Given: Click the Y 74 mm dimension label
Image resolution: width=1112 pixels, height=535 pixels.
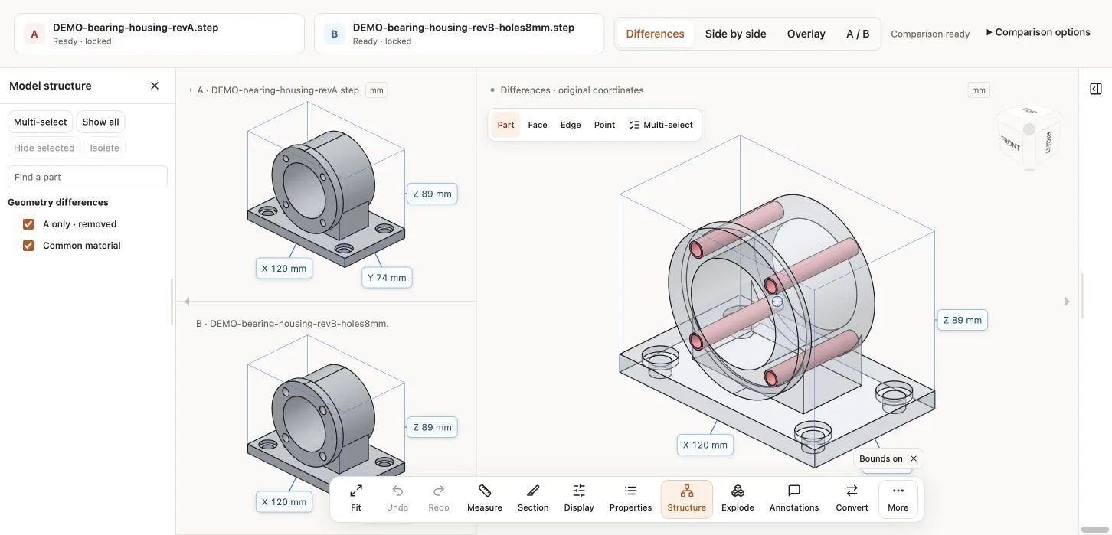Looking at the screenshot, I should [387, 278].
